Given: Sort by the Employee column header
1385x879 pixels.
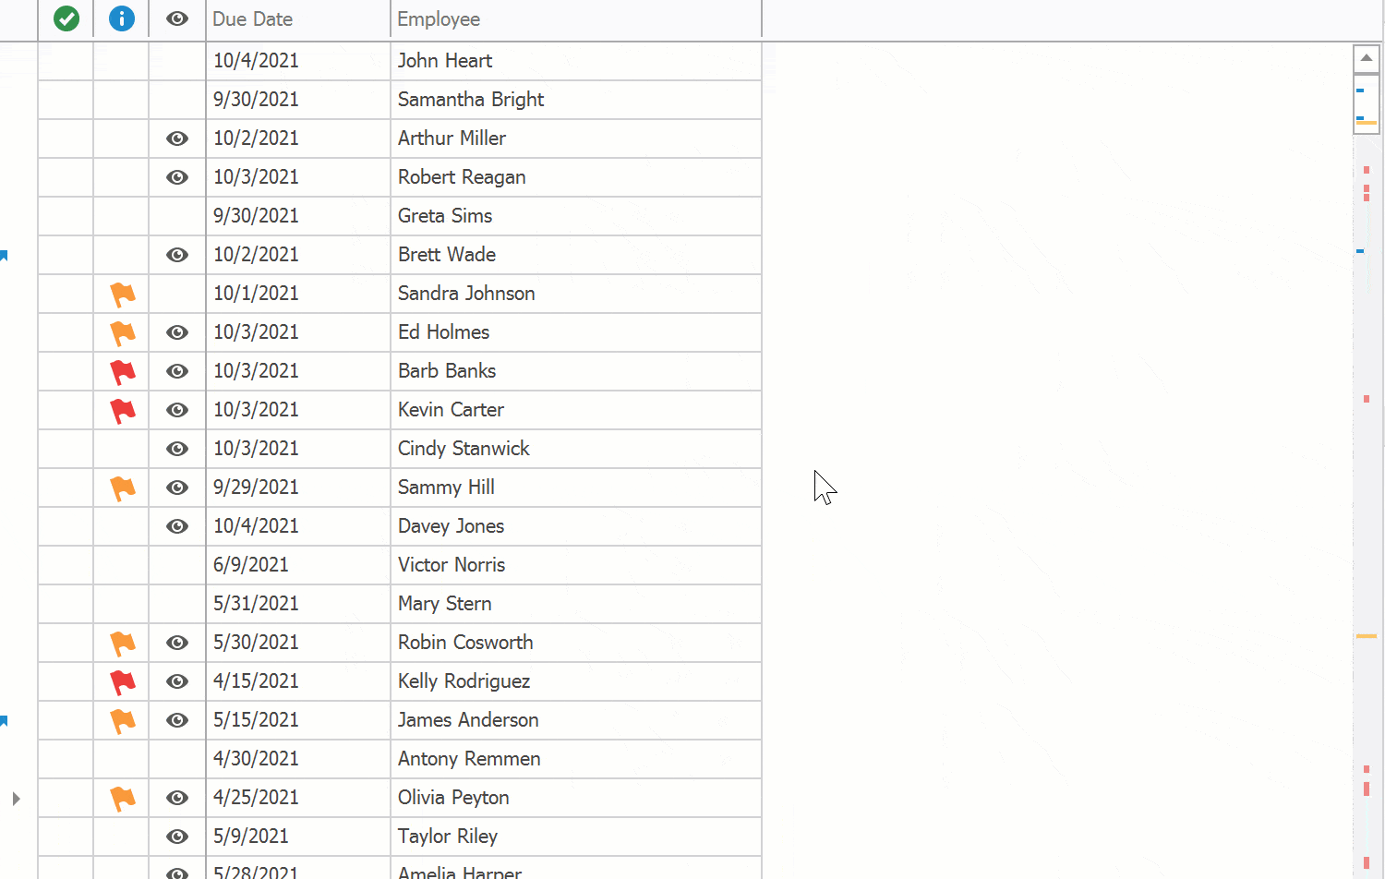Looking at the screenshot, I should coord(438,18).
